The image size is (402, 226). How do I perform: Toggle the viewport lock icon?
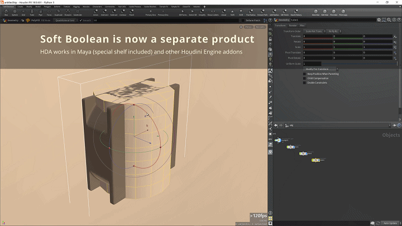pos(241,27)
